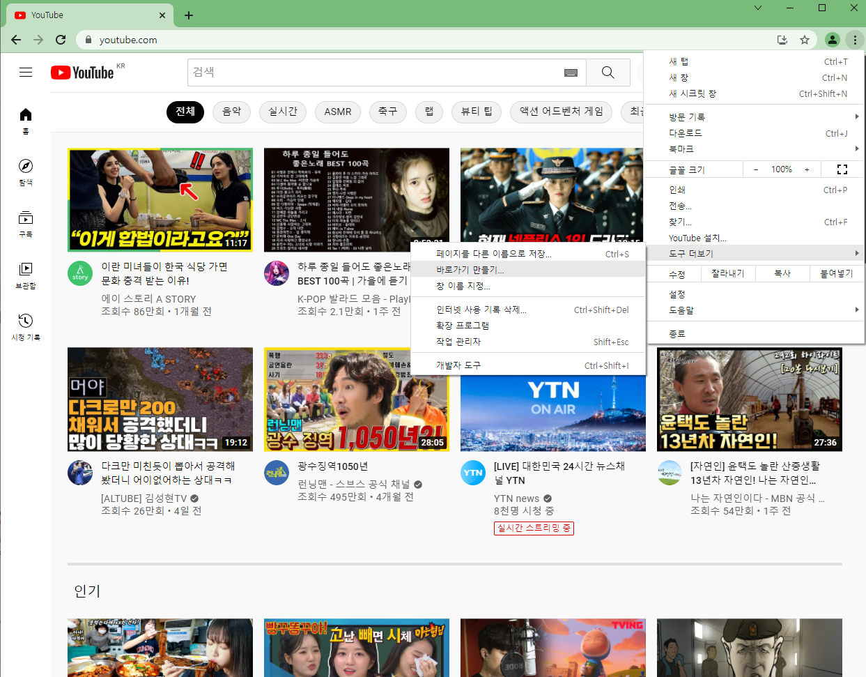866x677 pixels.
Task: Click the YouTube logo
Action: coord(82,73)
